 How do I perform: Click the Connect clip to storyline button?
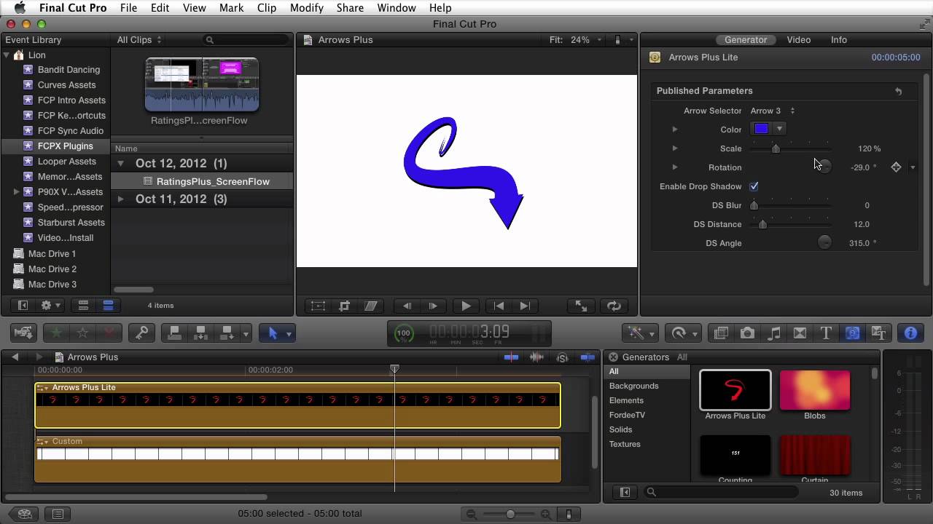click(174, 333)
